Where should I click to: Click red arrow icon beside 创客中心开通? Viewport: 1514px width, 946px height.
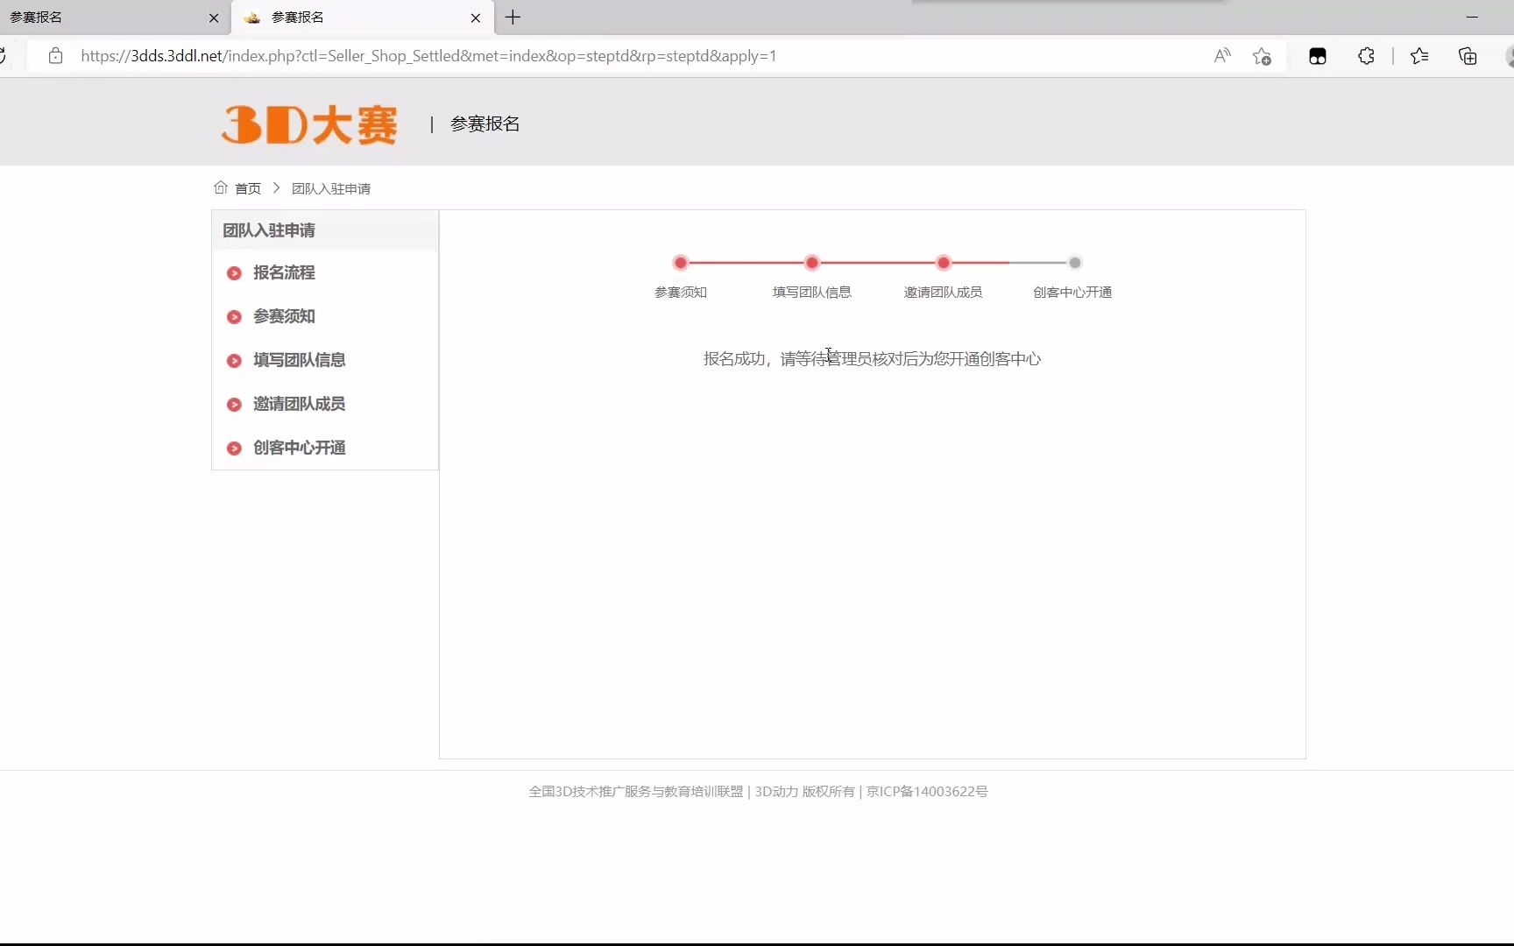coord(234,448)
